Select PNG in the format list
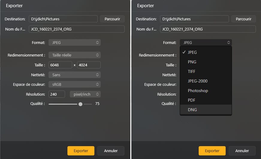This screenshot has width=261, height=159. (206, 62)
